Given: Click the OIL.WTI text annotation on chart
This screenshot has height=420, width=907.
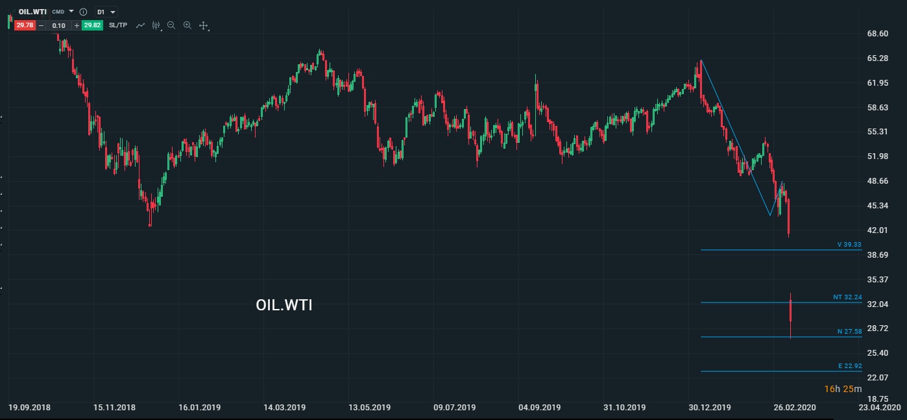Looking at the screenshot, I should pyautogui.click(x=284, y=305).
